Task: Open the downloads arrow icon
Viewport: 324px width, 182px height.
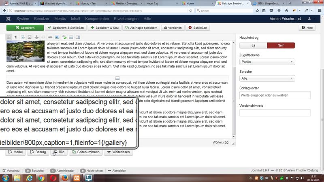Action: 279,11
